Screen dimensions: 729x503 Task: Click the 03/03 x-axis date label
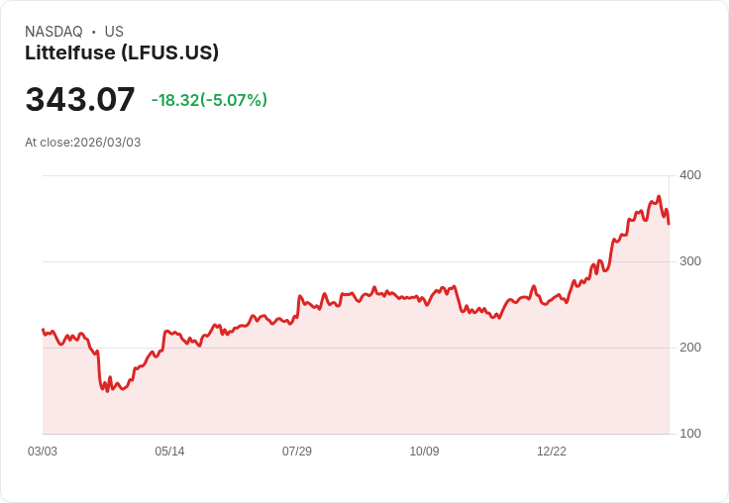[x=43, y=452]
